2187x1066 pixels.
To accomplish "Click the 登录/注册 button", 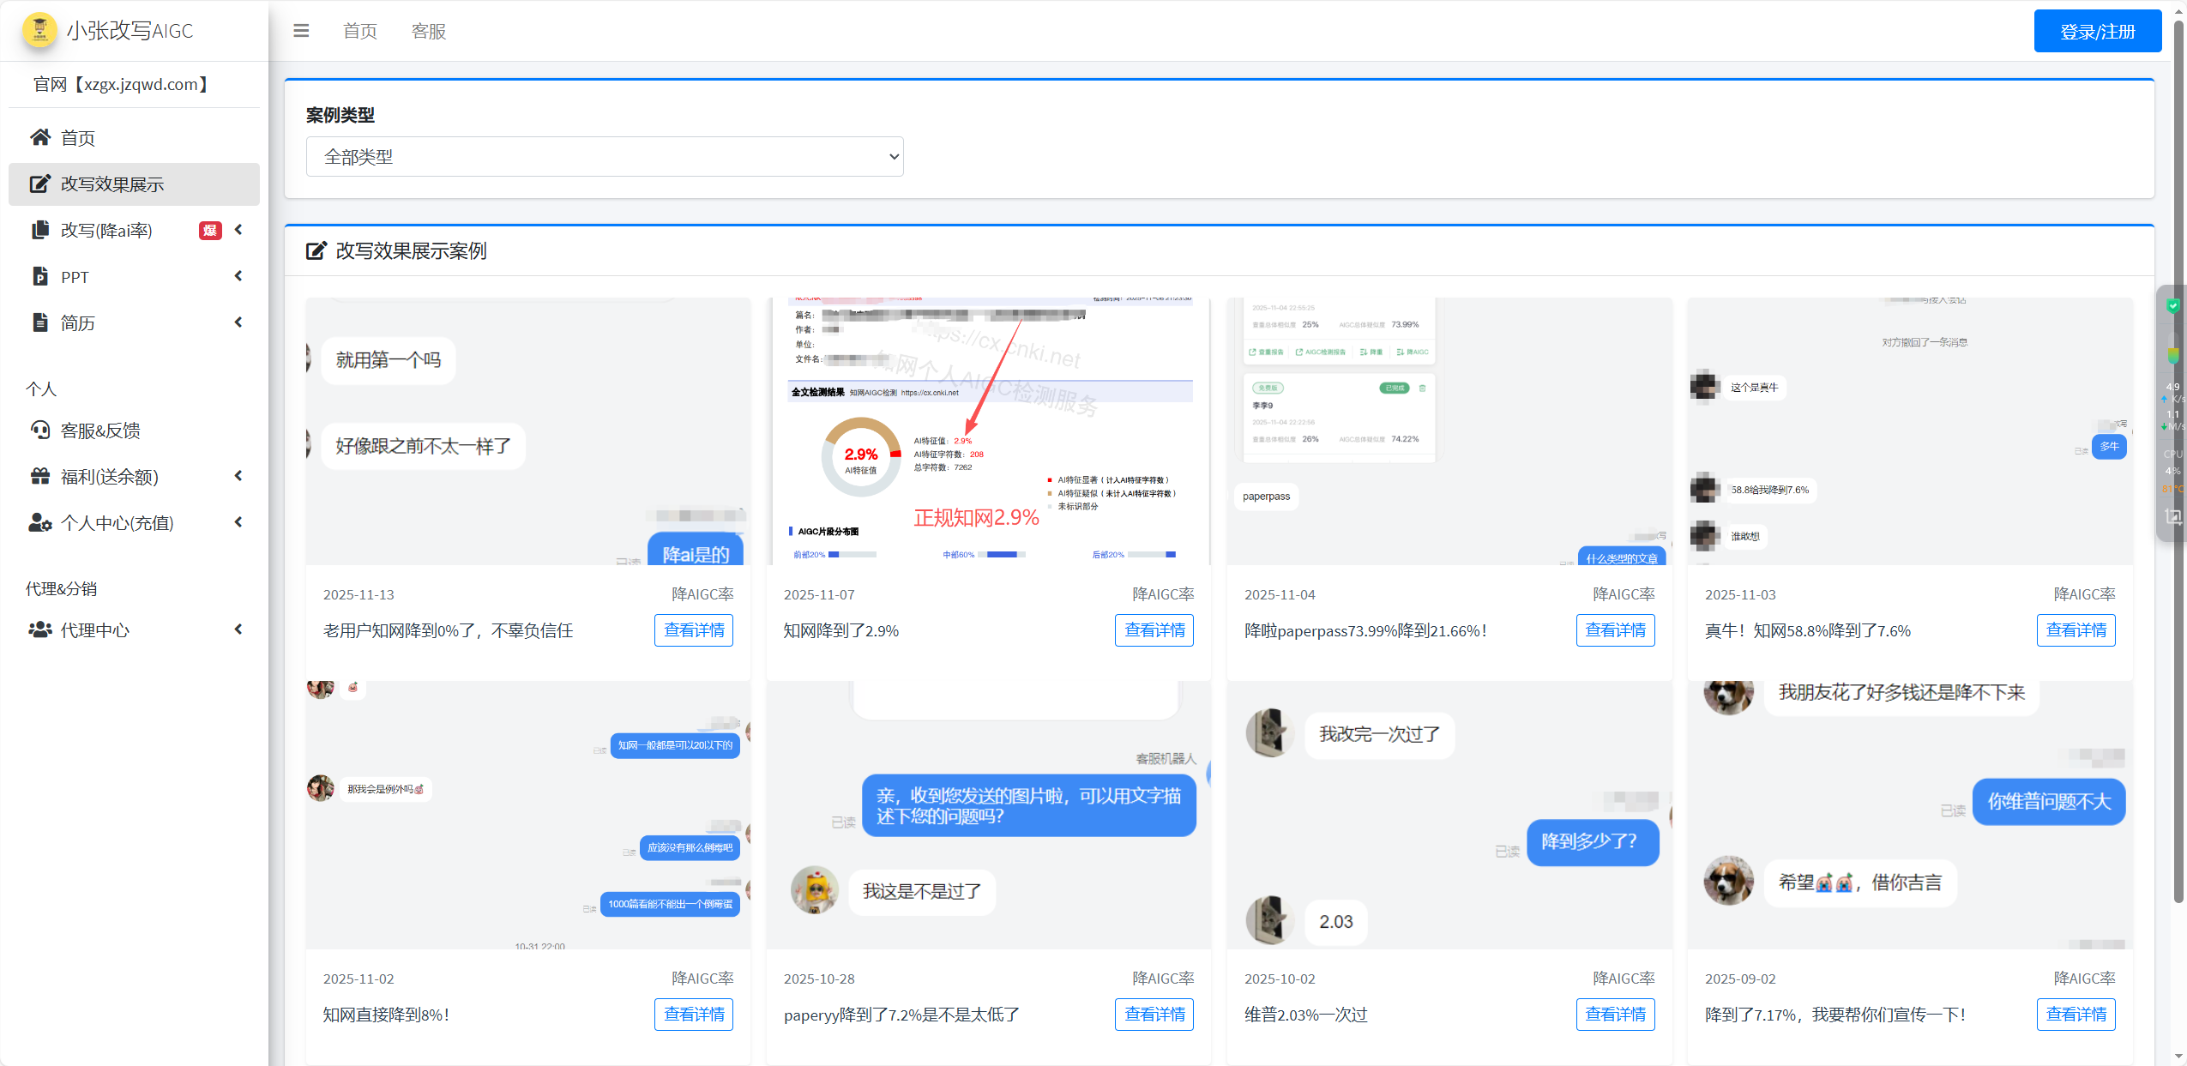I will tap(2097, 30).
